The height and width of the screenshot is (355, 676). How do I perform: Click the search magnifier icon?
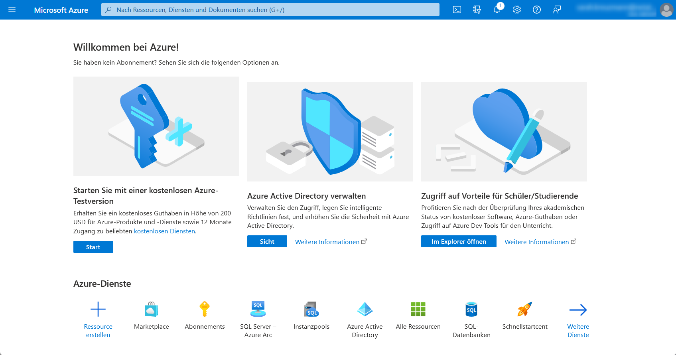click(108, 10)
